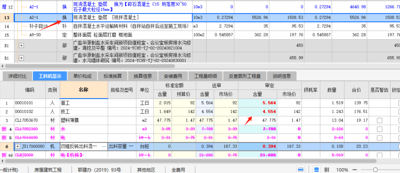400x173 pixels.
Task: Open the 说明信息 tab
Action: click(x=282, y=76)
